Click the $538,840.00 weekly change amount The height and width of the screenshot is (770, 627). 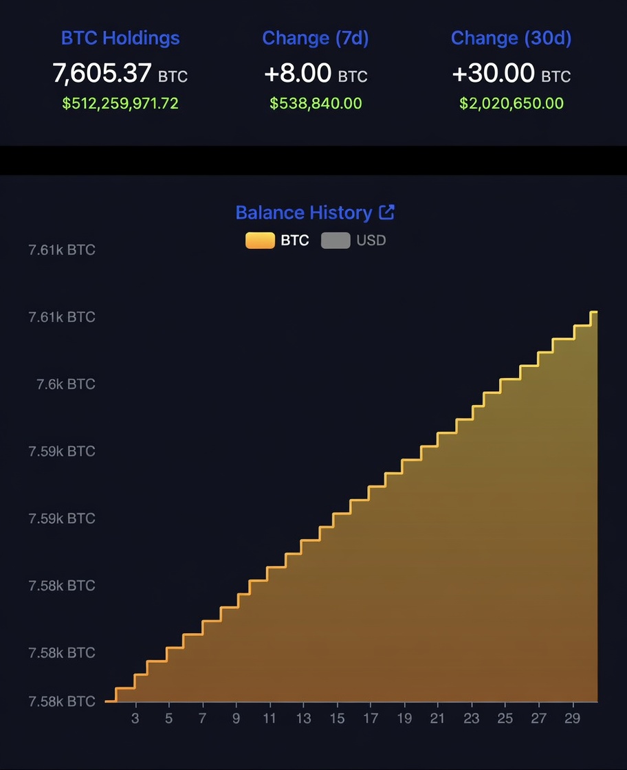[x=316, y=104]
